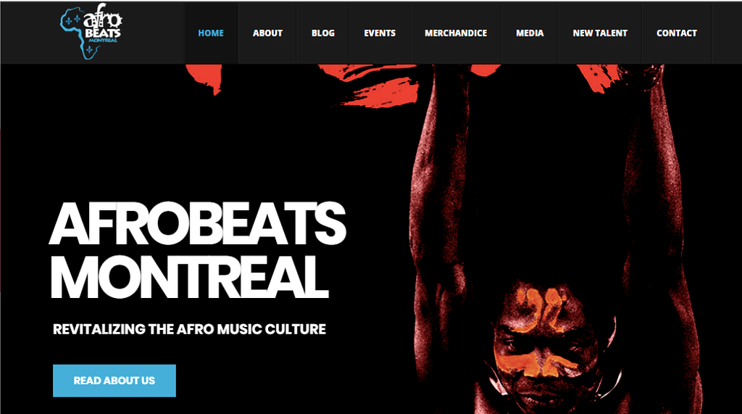Open the Merchandice page

click(x=456, y=33)
